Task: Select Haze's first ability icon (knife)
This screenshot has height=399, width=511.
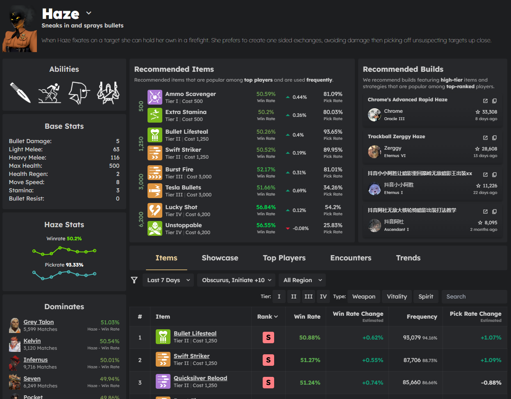Action: 20,93
